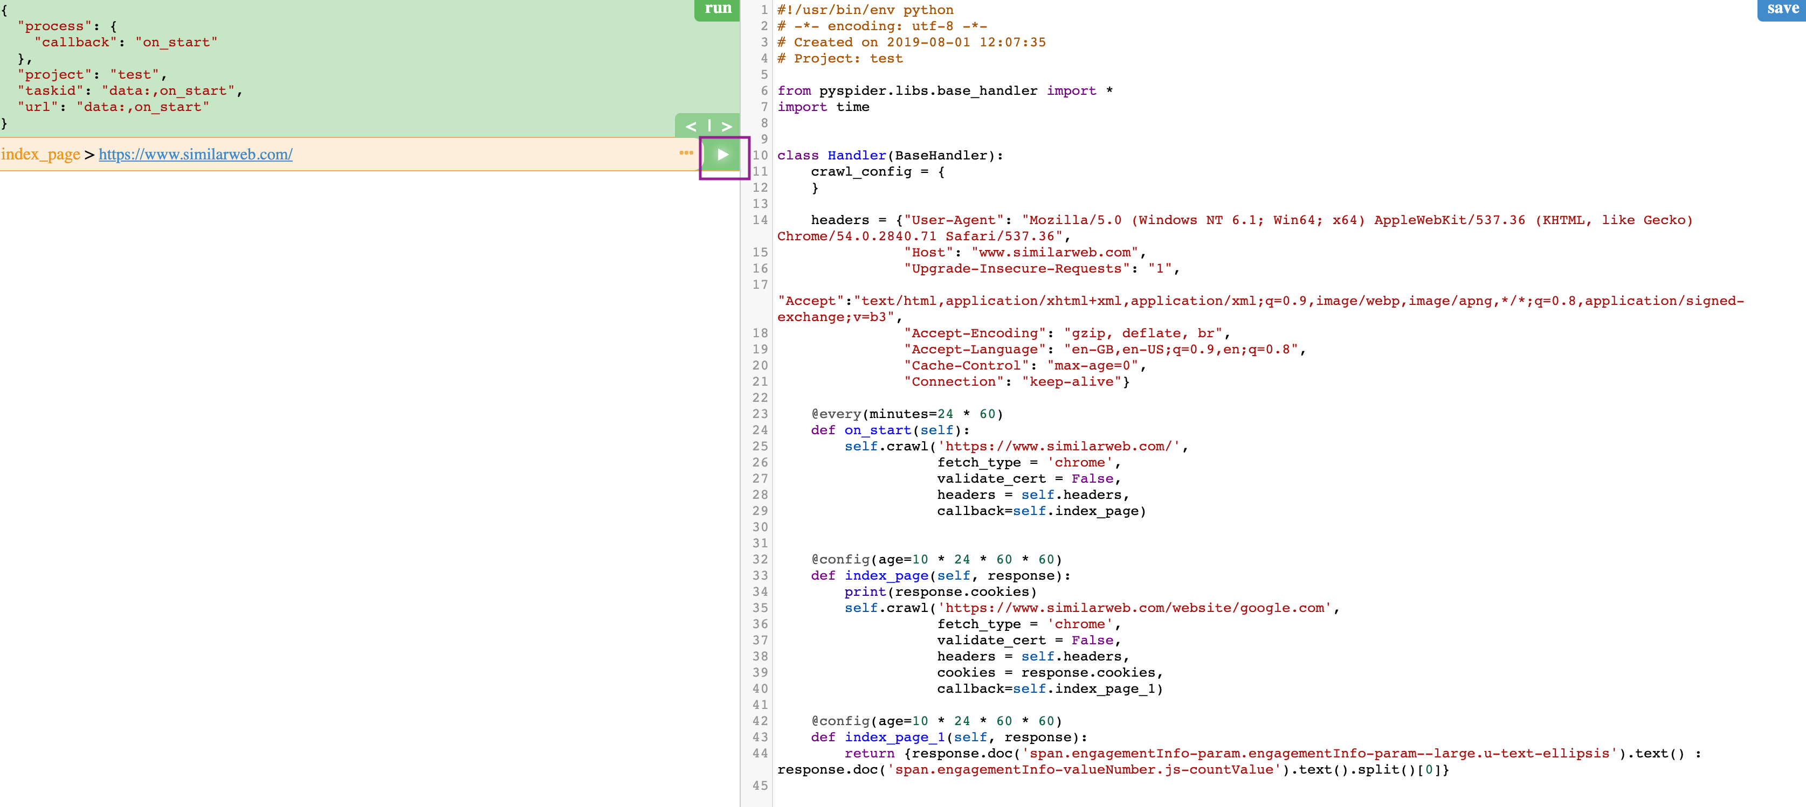Click the orange index_page callback label
This screenshot has width=1806, height=807.
[40, 154]
